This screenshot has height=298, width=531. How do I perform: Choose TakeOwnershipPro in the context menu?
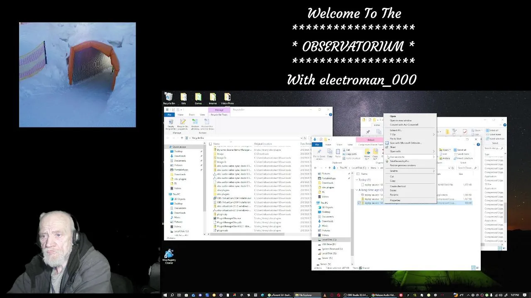[x=399, y=161]
